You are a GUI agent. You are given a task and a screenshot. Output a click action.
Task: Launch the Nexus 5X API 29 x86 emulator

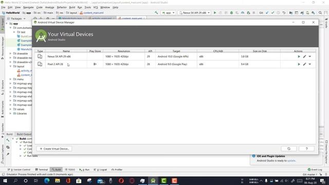click(299, 57)
